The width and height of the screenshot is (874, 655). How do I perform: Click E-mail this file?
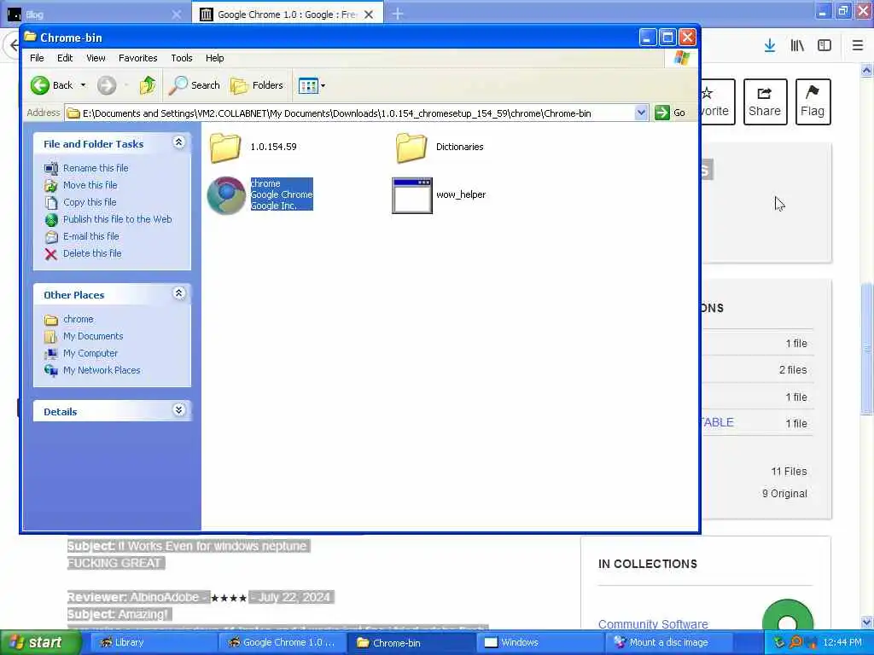tap(90, 236)
